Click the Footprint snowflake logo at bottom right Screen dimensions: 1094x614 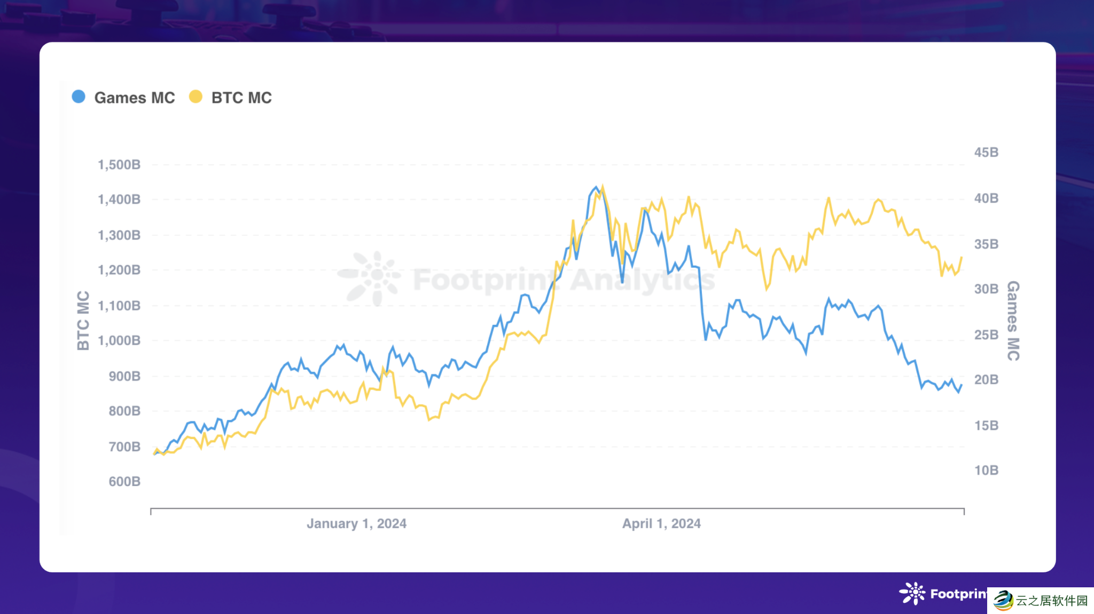pyautogui.click(x=912, y=593)
